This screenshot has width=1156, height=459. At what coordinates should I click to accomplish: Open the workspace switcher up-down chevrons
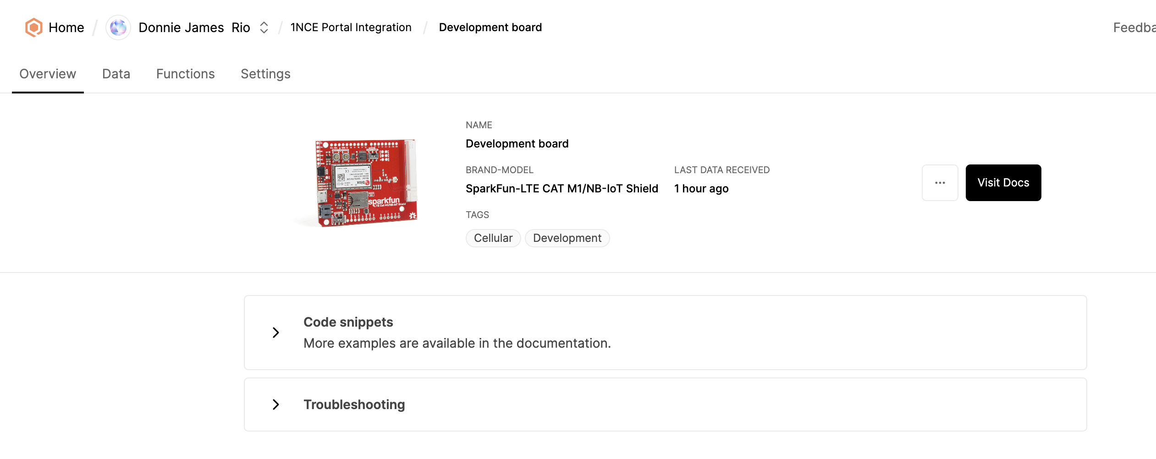(x=264, y=27)
